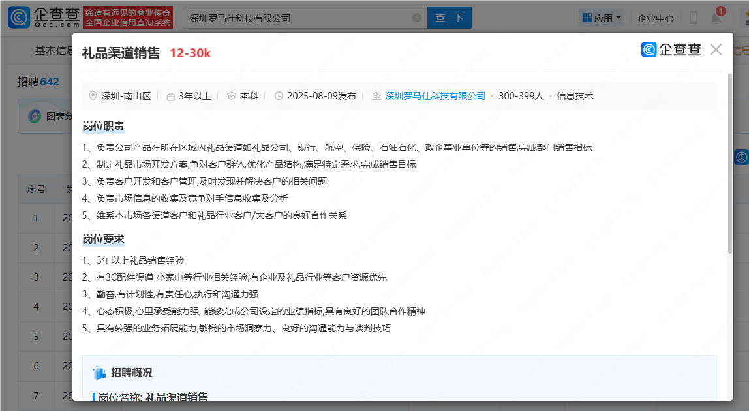Viewport: 749px width, 411px height.
Task: Click the mobile phone icon in the header
Action: (x=693, y=18)
